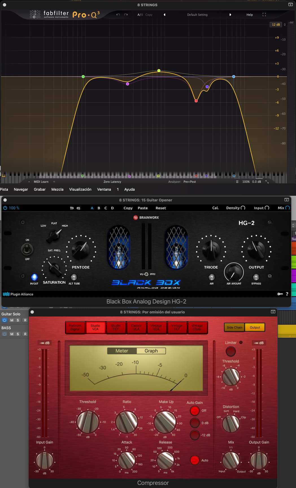Viewport: 296px width, 488px height.
Task: Click the green EQ band node
Action: (83, 76)
